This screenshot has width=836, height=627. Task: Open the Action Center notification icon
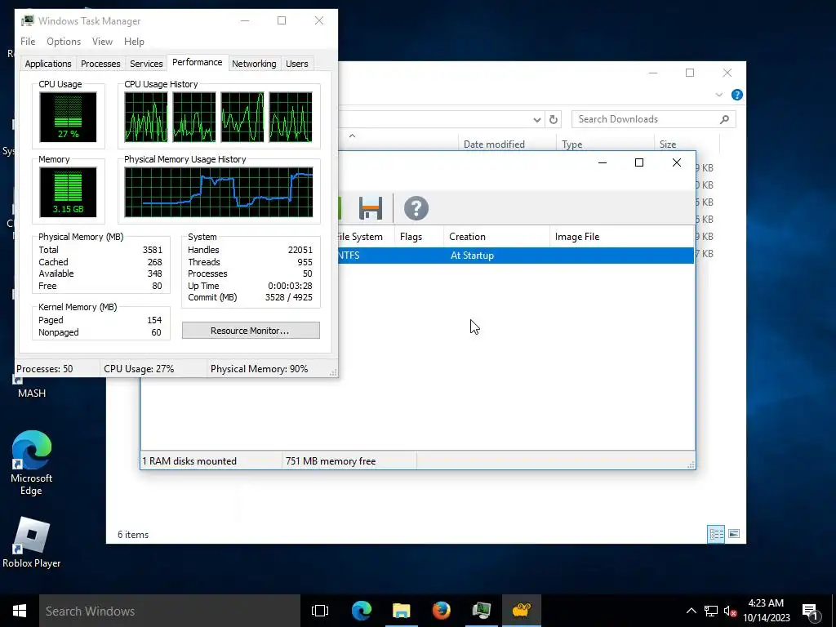(x=810, y=611)
